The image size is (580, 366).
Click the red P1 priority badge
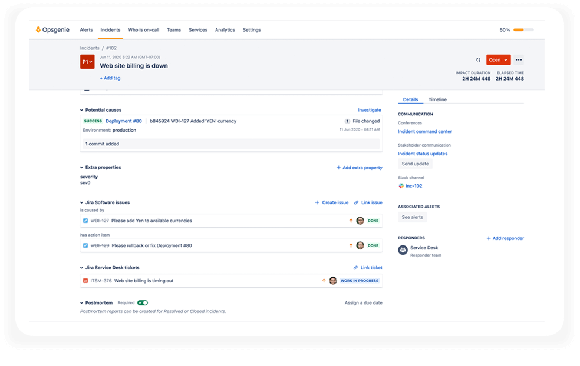(87, 61)
